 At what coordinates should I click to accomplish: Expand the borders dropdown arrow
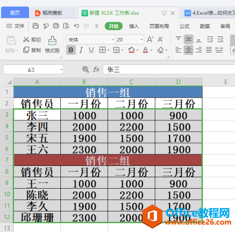[109, 50]
